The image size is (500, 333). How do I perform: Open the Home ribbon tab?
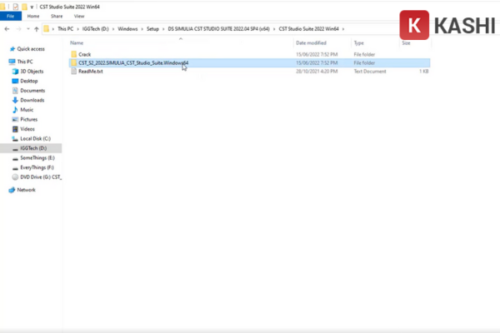[x=33, y=16]
